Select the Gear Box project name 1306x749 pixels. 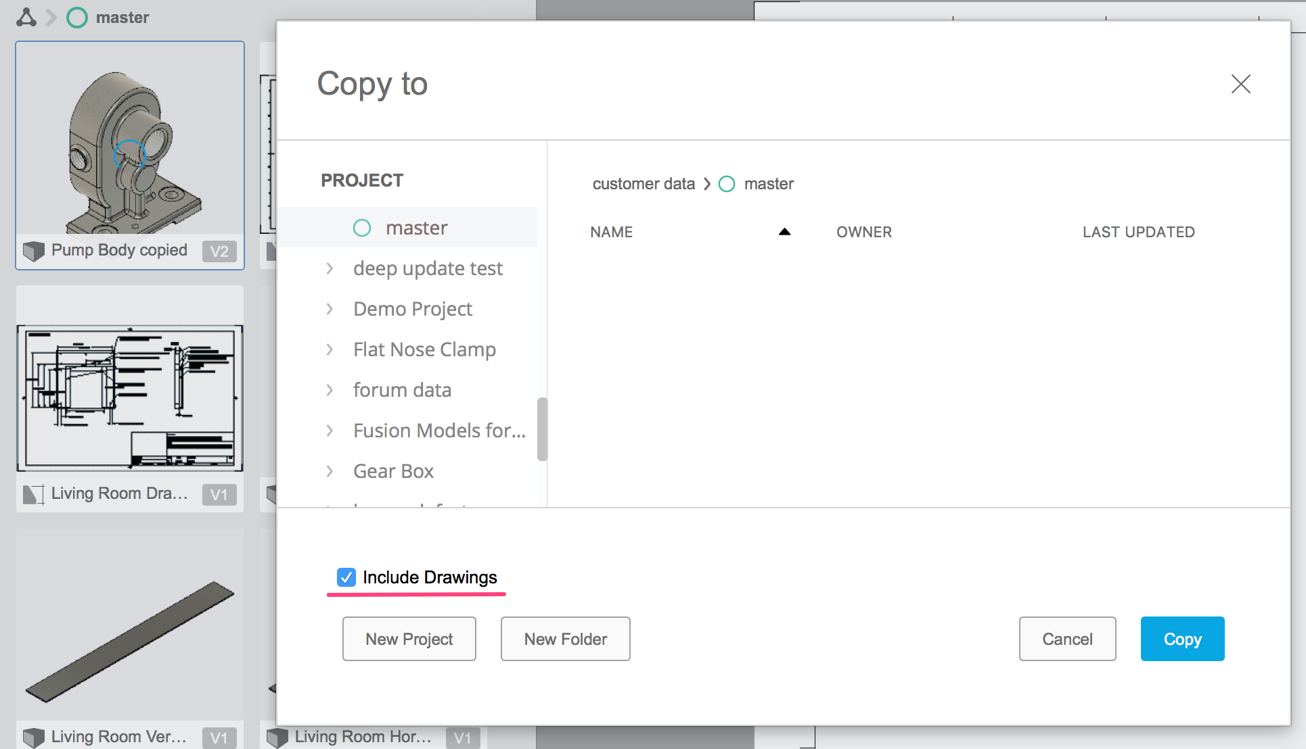393,471
